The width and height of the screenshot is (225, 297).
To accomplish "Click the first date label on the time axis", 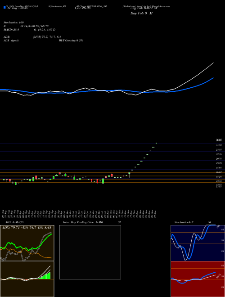I will click(4, 214).
